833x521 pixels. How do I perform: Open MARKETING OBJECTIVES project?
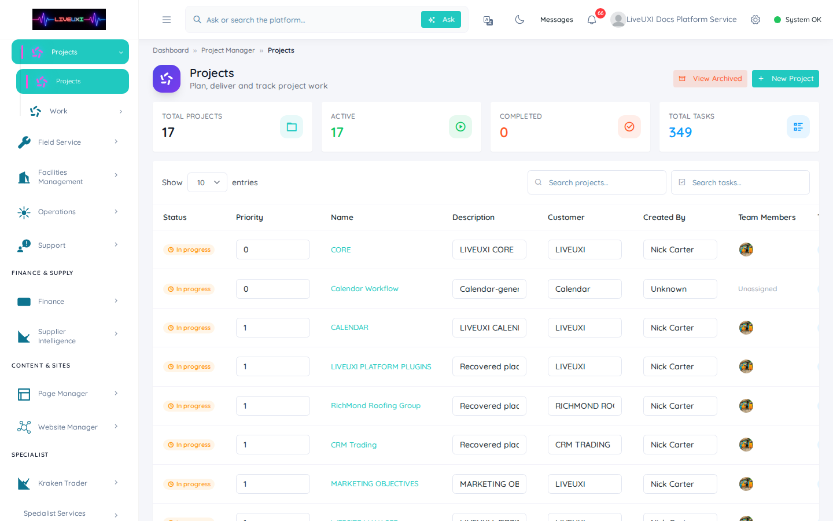(x=375, y=484)
